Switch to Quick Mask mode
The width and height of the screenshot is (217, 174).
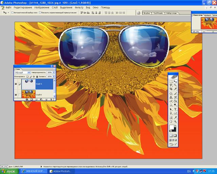click(175, 136)
